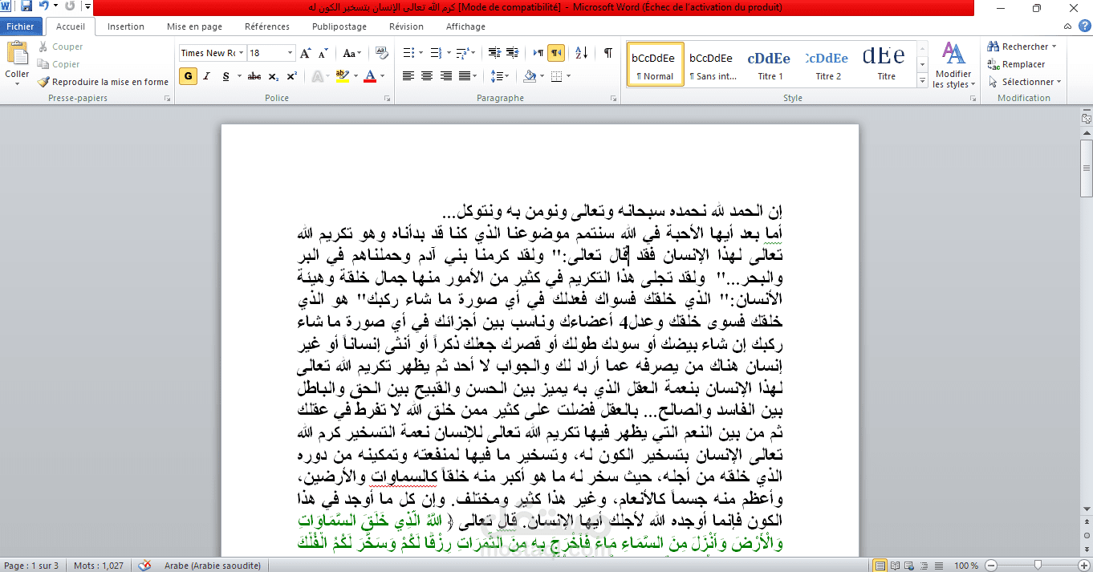Viewport: 1093px width, 572px height.
Task: Click Mots : 1,027 word count
Action: coord(99,566)
